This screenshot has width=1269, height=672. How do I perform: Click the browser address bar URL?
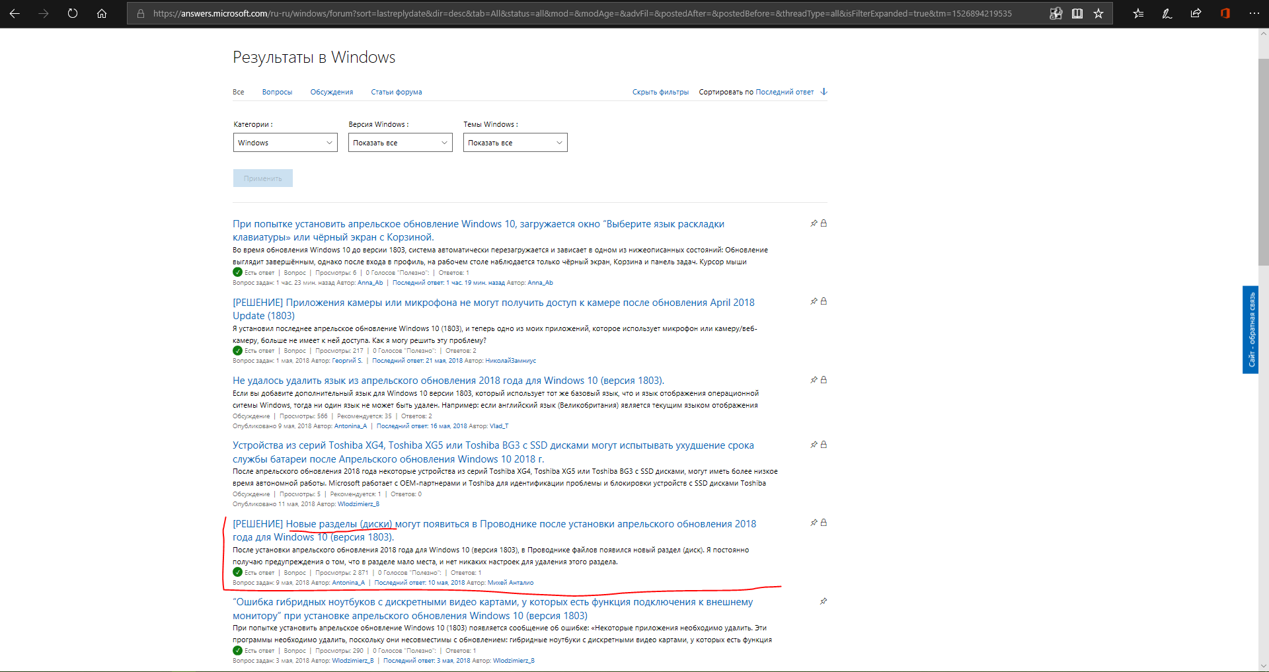coord(582,13)
